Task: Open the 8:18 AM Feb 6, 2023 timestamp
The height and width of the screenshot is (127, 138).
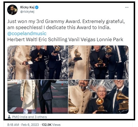Action: pyautogui.click(x=23, y=125)
